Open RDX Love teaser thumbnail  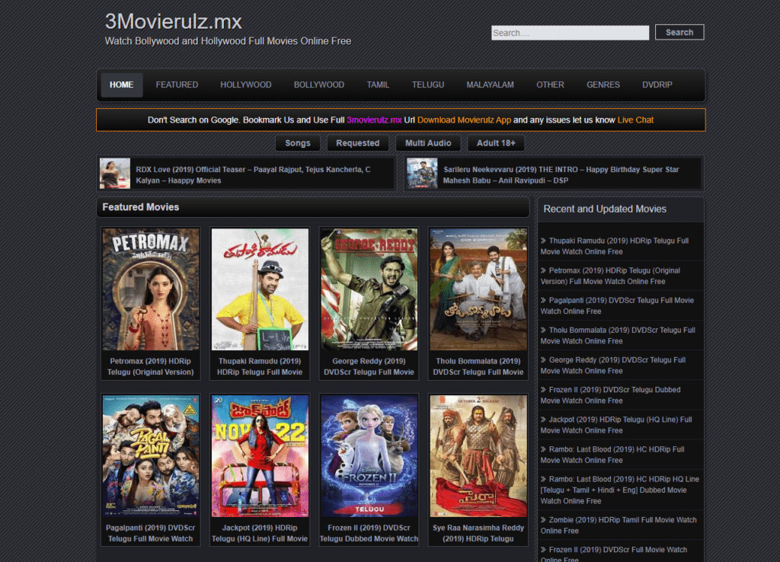[x=115, y=174]
